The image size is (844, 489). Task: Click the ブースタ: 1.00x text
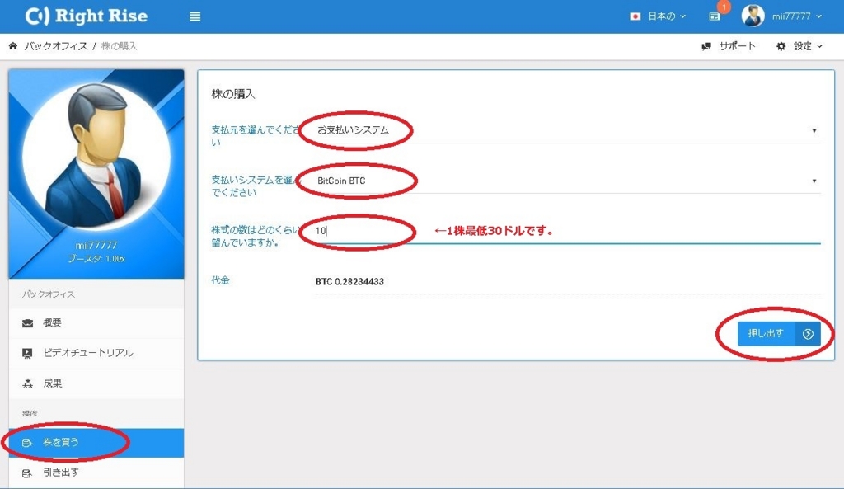click(x=96, y=259)
